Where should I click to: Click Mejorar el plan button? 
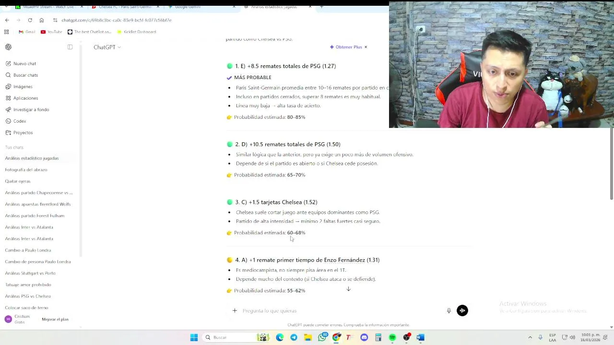(55, 319)
